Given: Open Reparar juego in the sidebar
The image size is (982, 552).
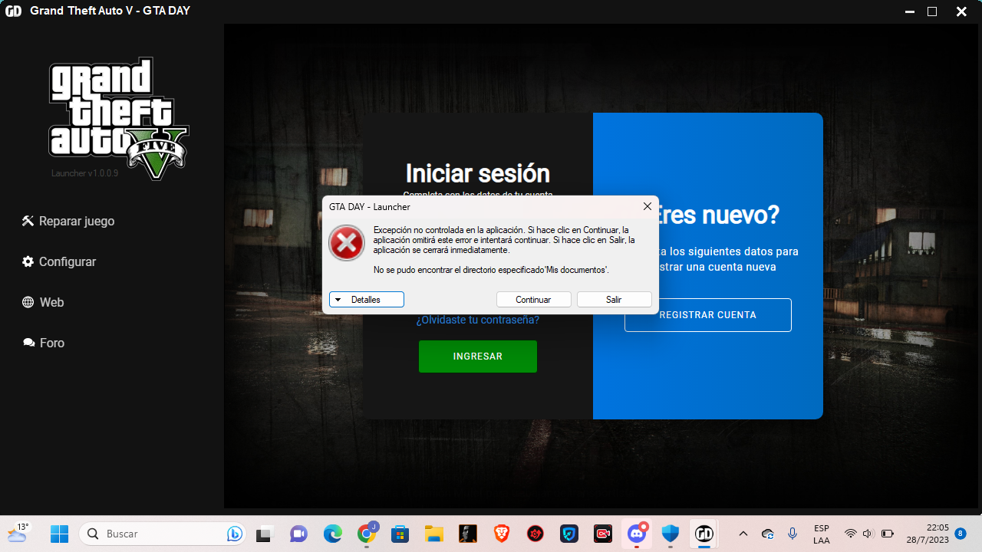Looking at the screenshot, I should tap(68, 221).
